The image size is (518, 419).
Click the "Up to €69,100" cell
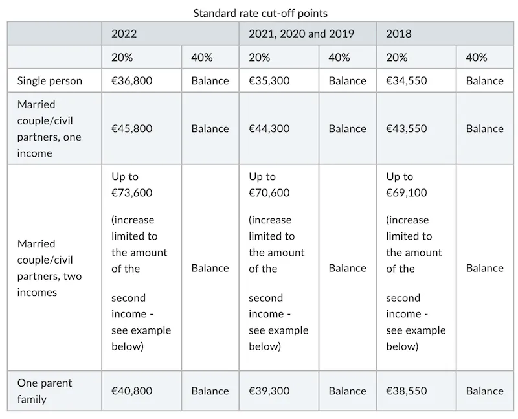pyautogui.click(x=407, y=185)
